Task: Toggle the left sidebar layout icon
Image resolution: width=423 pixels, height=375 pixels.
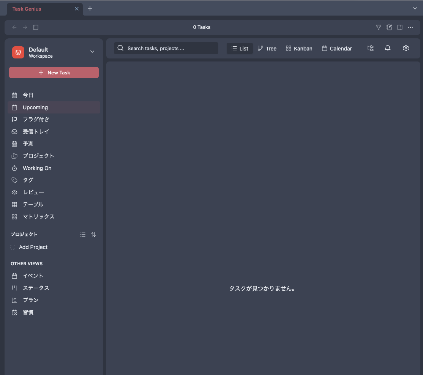Action: pos(36,27)
